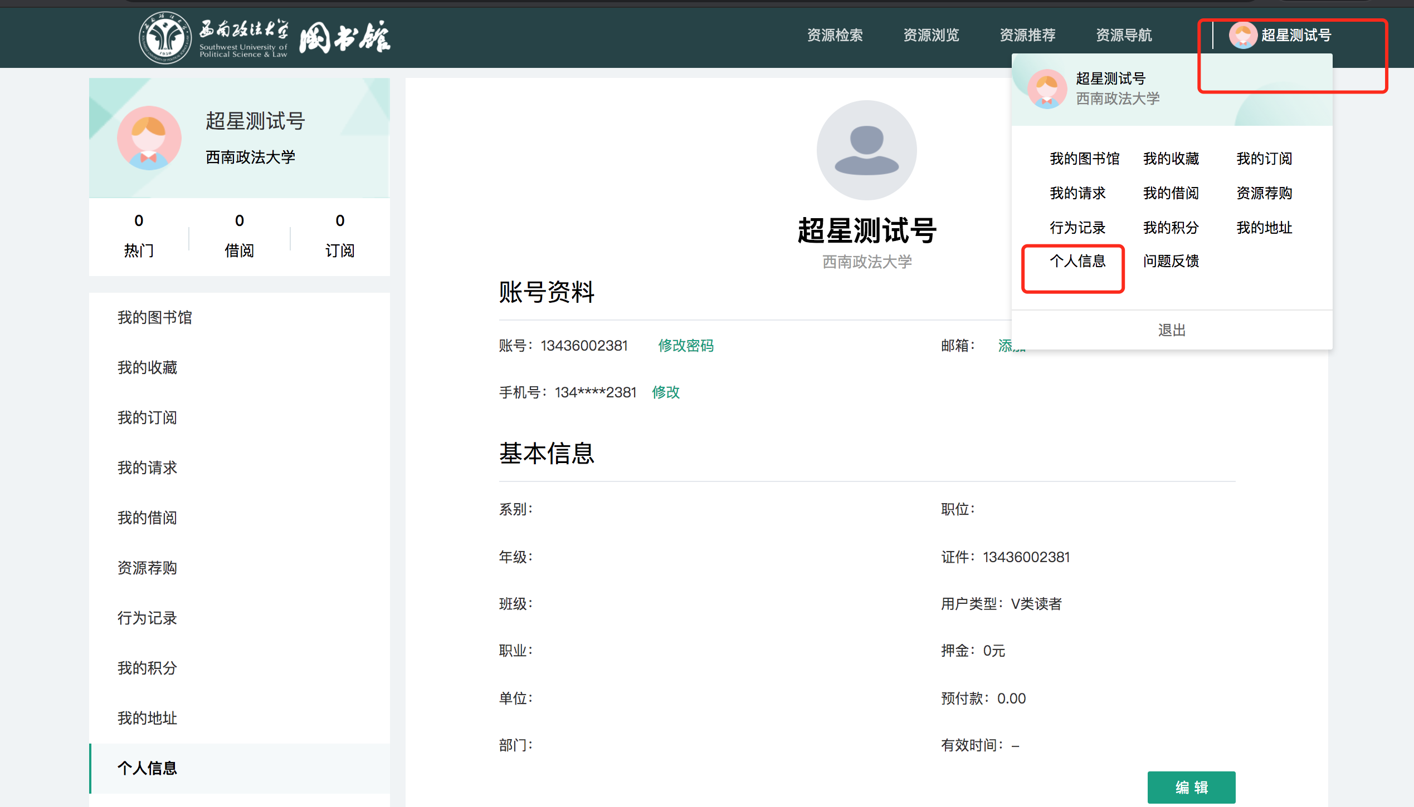Click the 修改密码 link
The width and height of the screenshot is (1414, 807).
[685, 346]
